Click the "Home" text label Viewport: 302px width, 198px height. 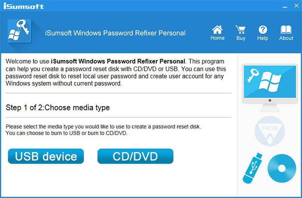217,38
